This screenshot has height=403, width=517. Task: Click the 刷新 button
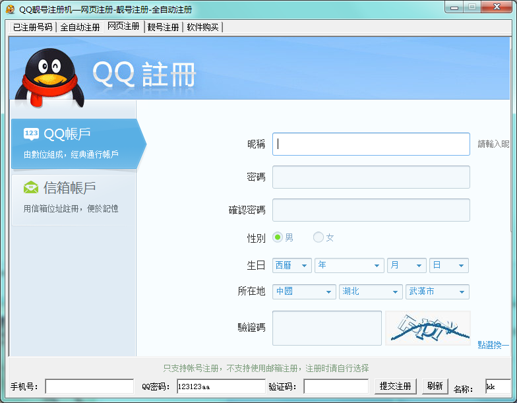(435, 387)
